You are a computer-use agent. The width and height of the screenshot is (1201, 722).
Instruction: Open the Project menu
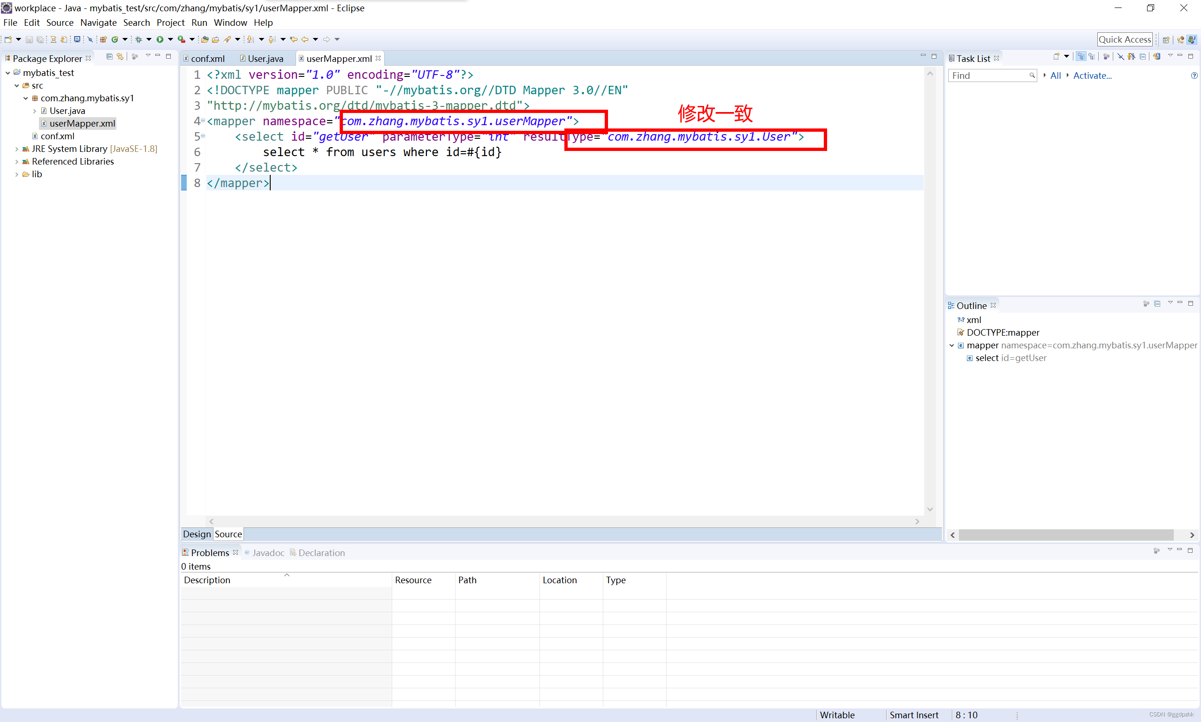[x=170, y=23]
